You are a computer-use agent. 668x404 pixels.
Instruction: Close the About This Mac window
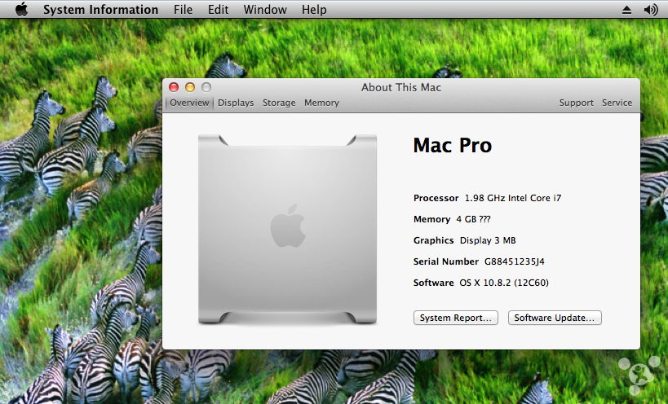coord(174,87)
